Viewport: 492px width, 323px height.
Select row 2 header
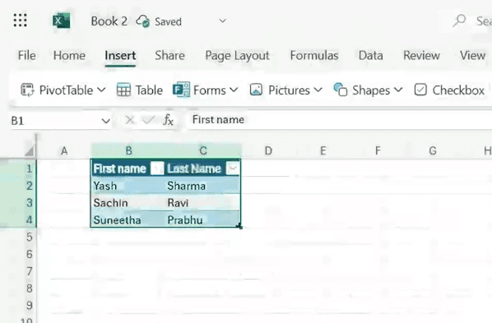click(x=18, y=186)
